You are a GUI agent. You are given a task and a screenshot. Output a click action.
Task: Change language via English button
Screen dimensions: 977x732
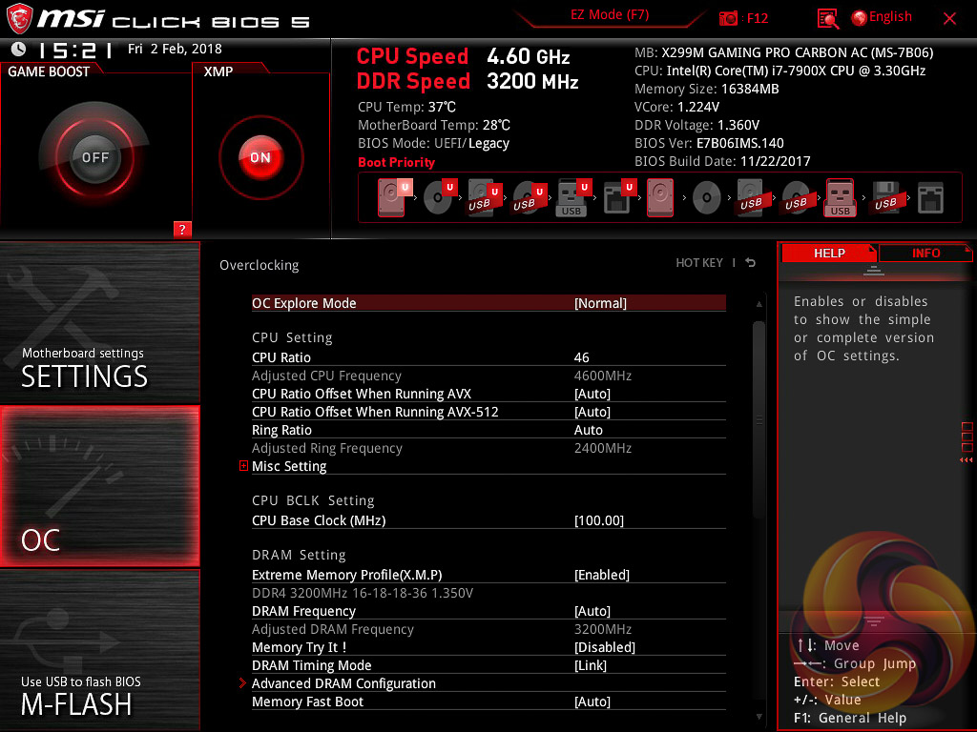pos(882,17)
